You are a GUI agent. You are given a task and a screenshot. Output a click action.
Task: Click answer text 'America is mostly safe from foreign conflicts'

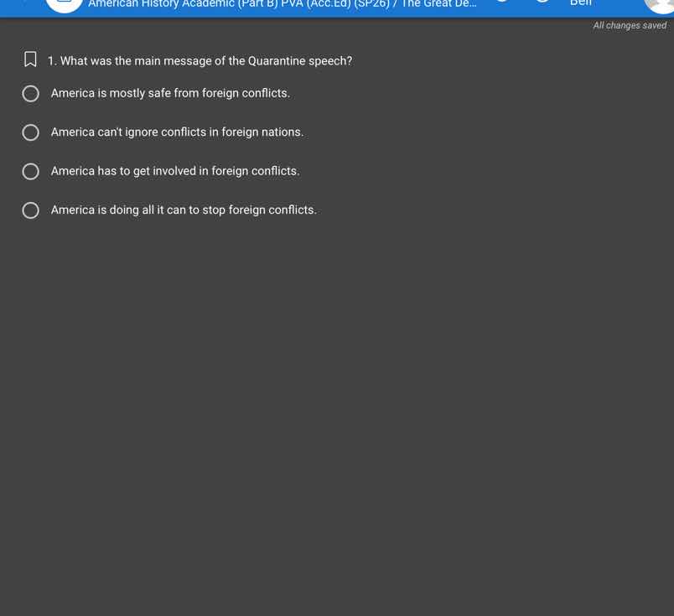pyautogui.click(x=170, y=93)
